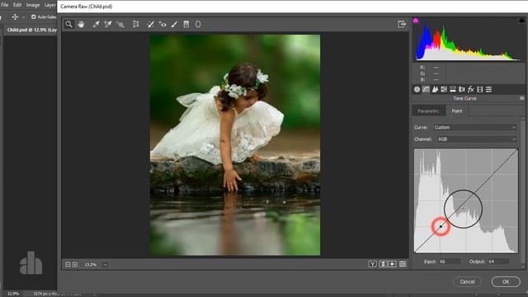Pick the White Balance eyedropper tool
This screenshot has width=528, height=297.
[96, 24]
